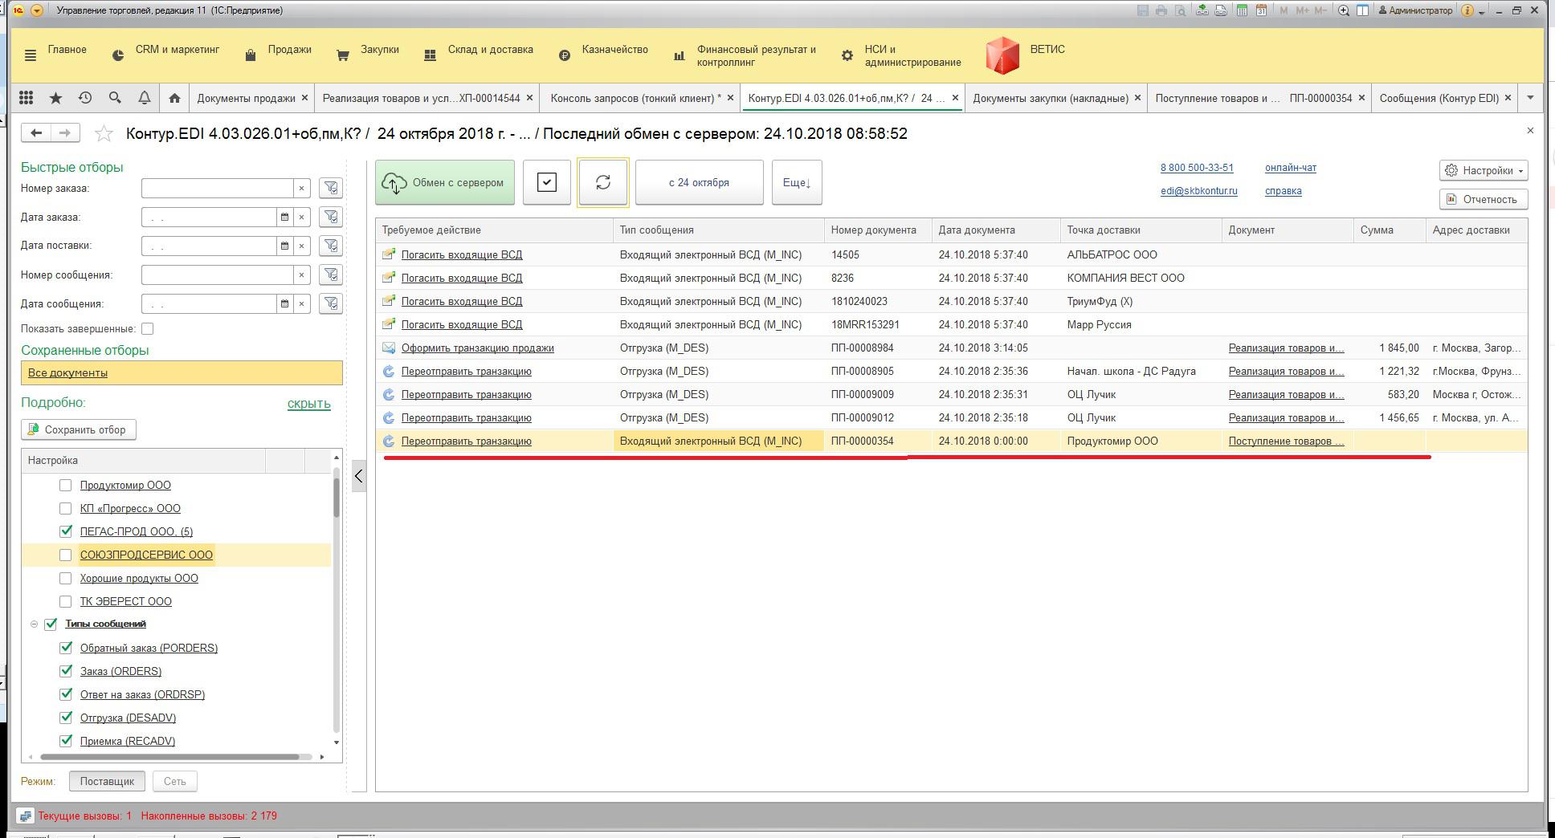Screen dimensions: 1555x838
Task: Open the Еще dropdown menu
Action: 796,182
